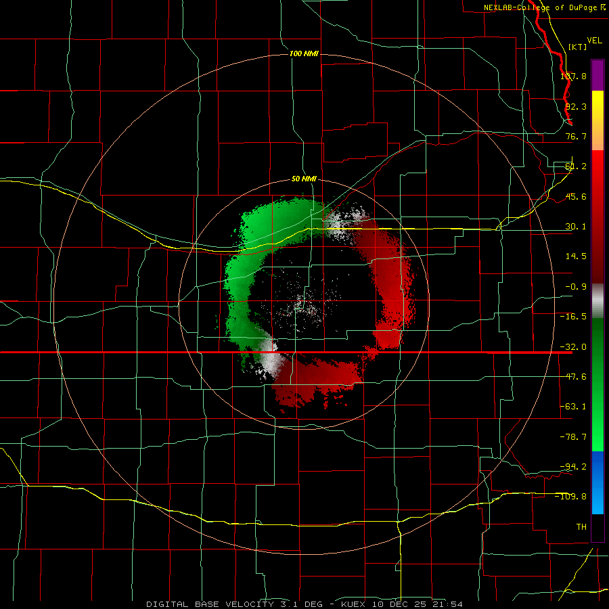The height and width of the screenshot is (609, 609).
Task: Click the DIGITAL BASE VELOCITY caption text
Action: pyautogui.click(x=210, y=604)
